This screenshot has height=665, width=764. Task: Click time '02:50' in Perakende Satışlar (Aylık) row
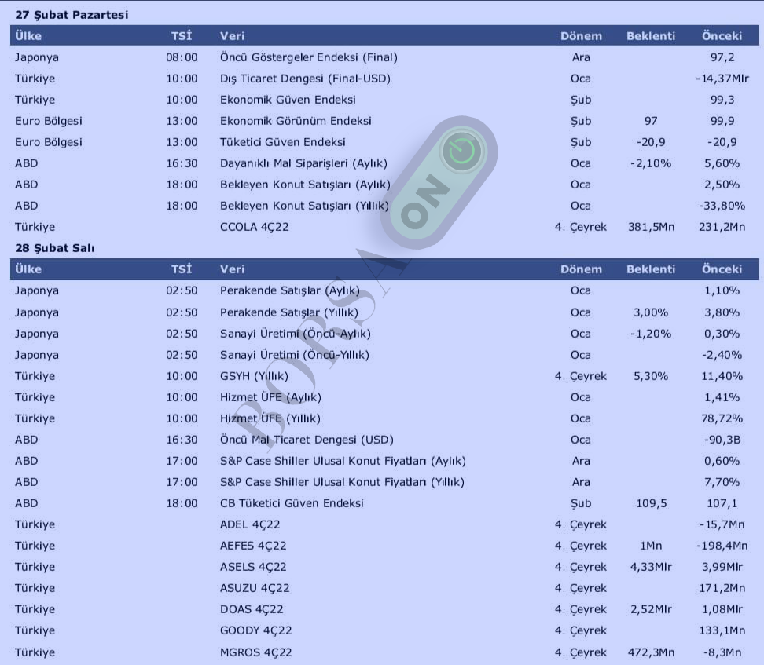pyautogui.click(x=182, y=290)
